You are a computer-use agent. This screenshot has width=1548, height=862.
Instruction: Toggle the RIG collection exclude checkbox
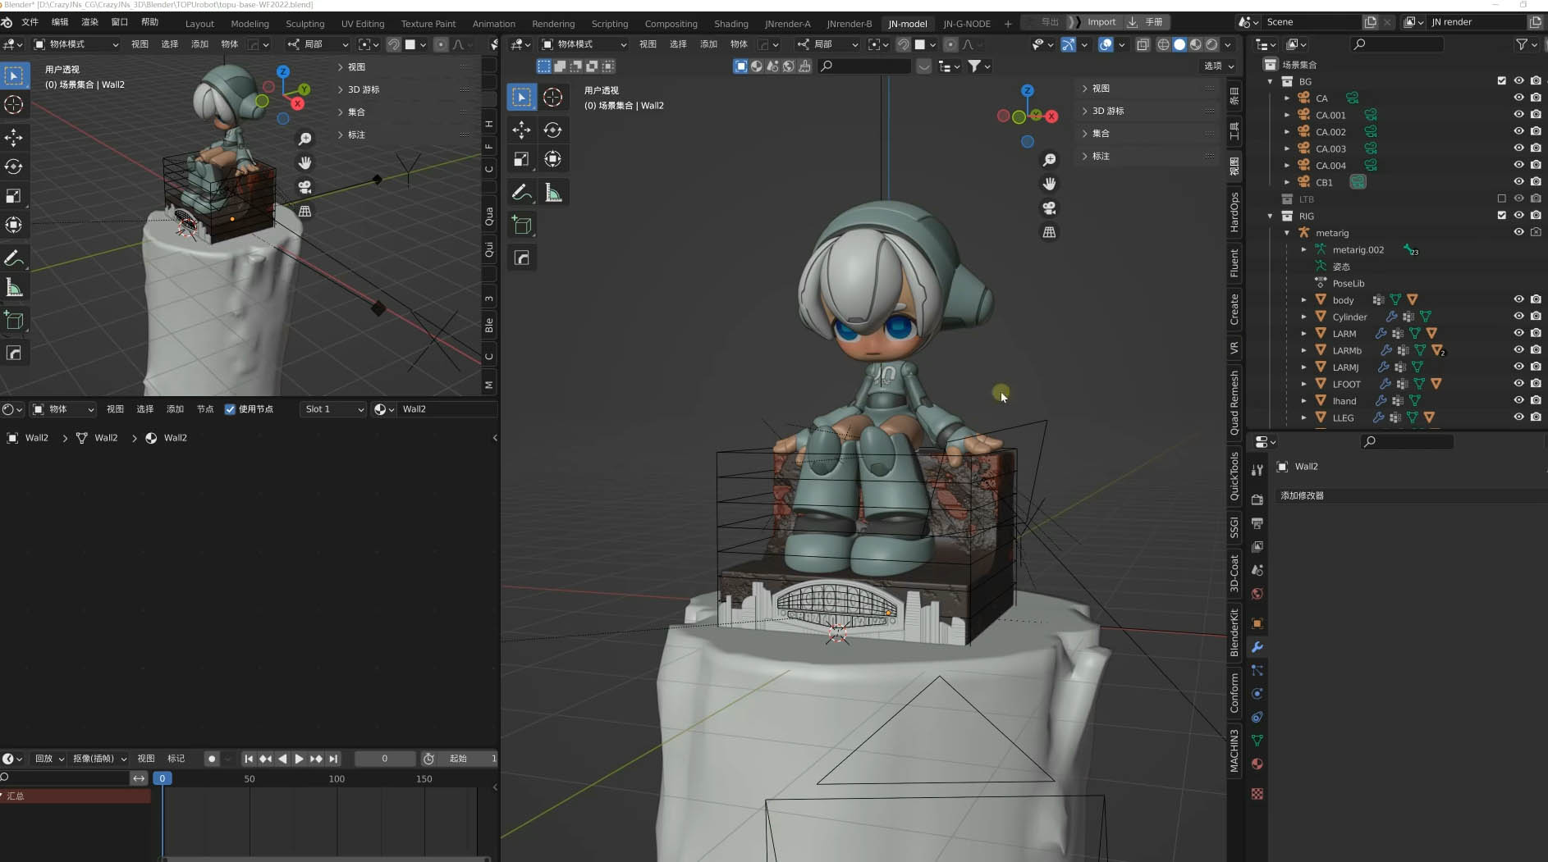coord(1501,216)
